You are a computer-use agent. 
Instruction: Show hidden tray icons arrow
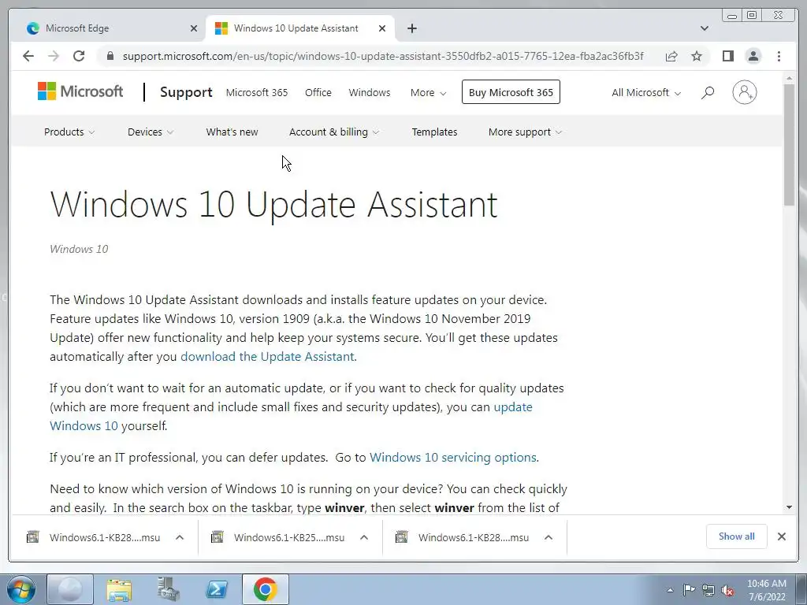point(670,590)
